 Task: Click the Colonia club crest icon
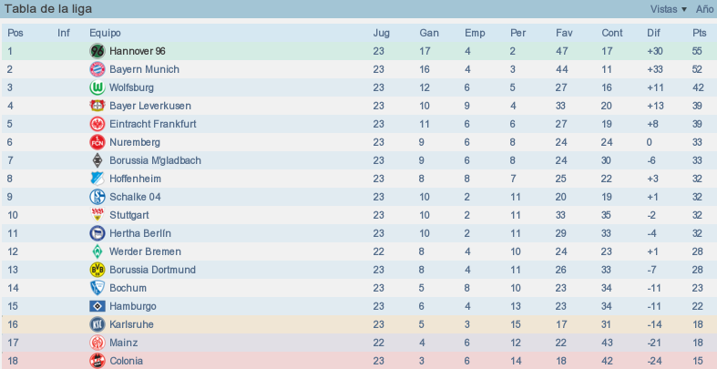click(x=97, y=361)
